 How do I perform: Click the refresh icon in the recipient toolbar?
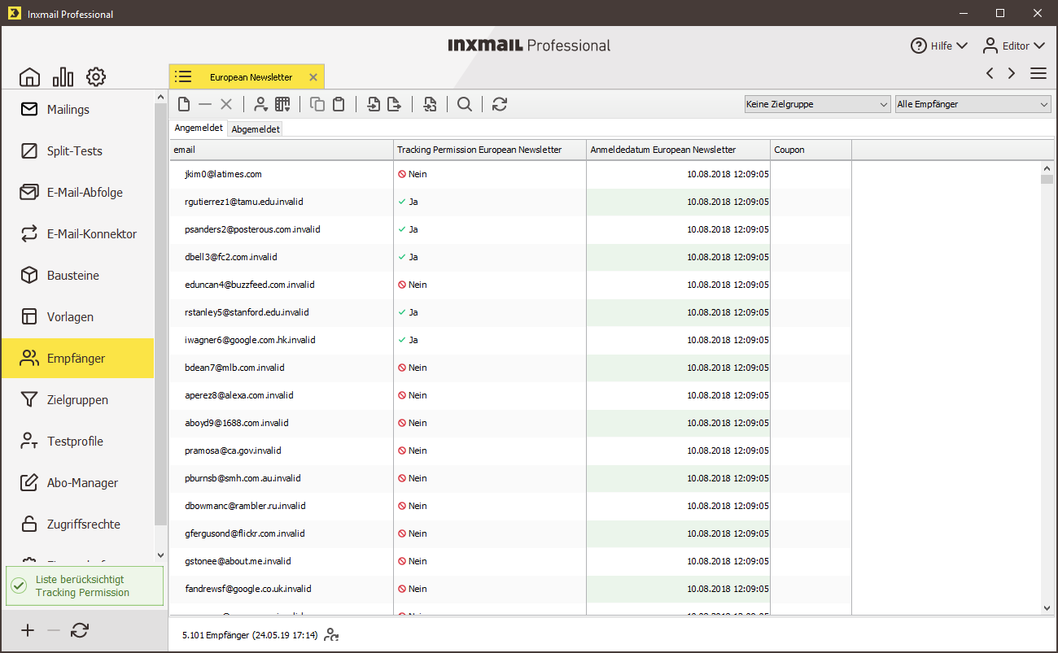[x=500, y=104]
